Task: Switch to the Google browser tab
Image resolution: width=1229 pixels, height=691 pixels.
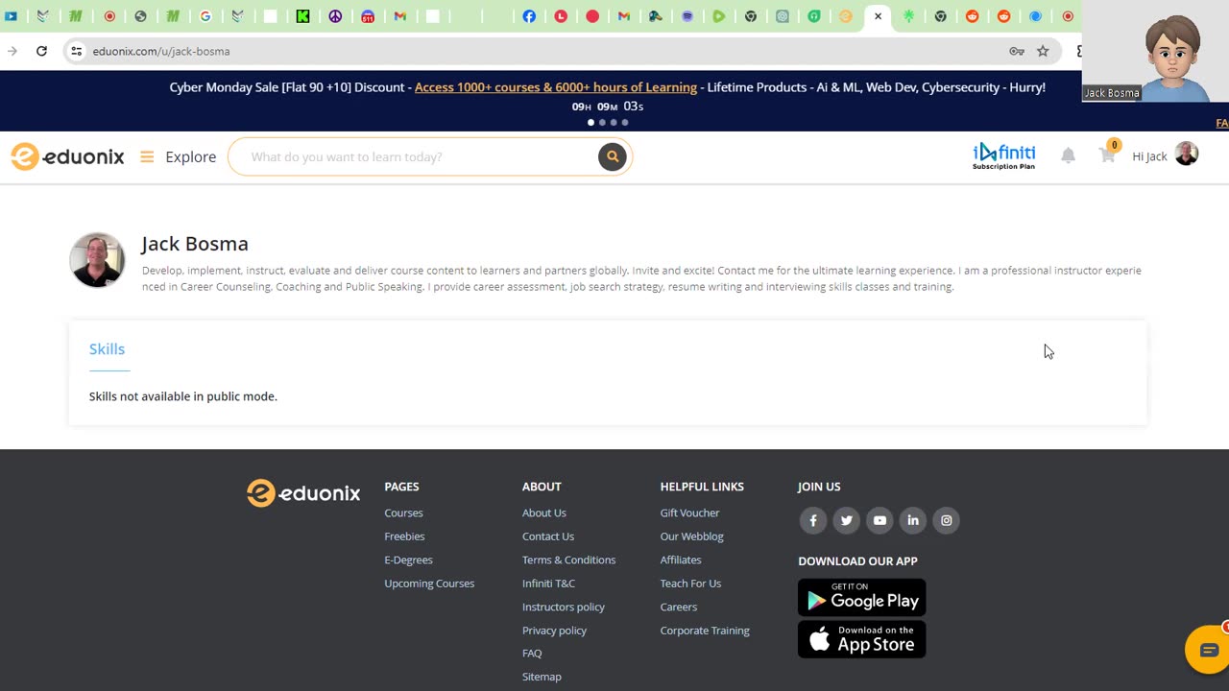Action: pyautogui.click(x=205, y=16)
